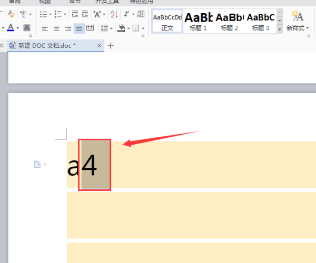Click the paragraph layout icon beside text
The image size is (316, 263).
pos(37,165)
